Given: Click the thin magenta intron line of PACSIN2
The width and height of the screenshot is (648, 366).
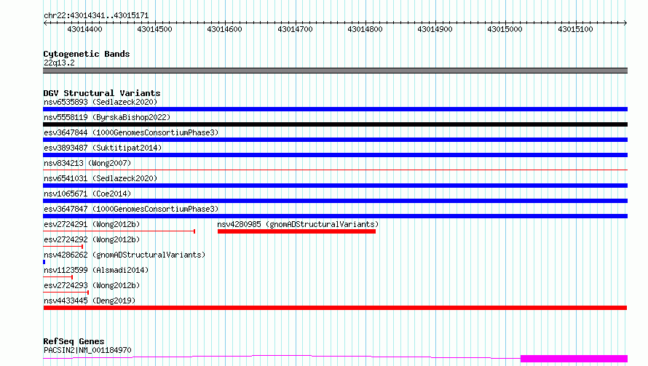Looking at the screenshot, I should (x=281, y=355).
